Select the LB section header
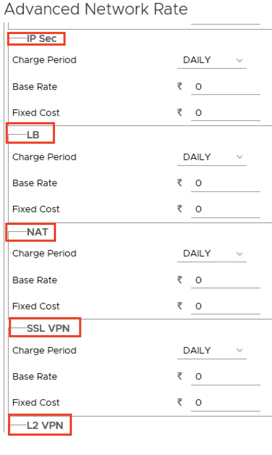The image size is (272, 455). tap(33, 135)
